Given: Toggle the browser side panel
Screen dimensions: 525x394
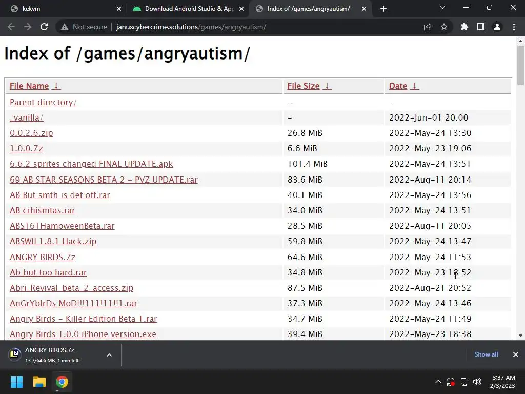Looking at the screenshot, I should (x=481, y=27).
